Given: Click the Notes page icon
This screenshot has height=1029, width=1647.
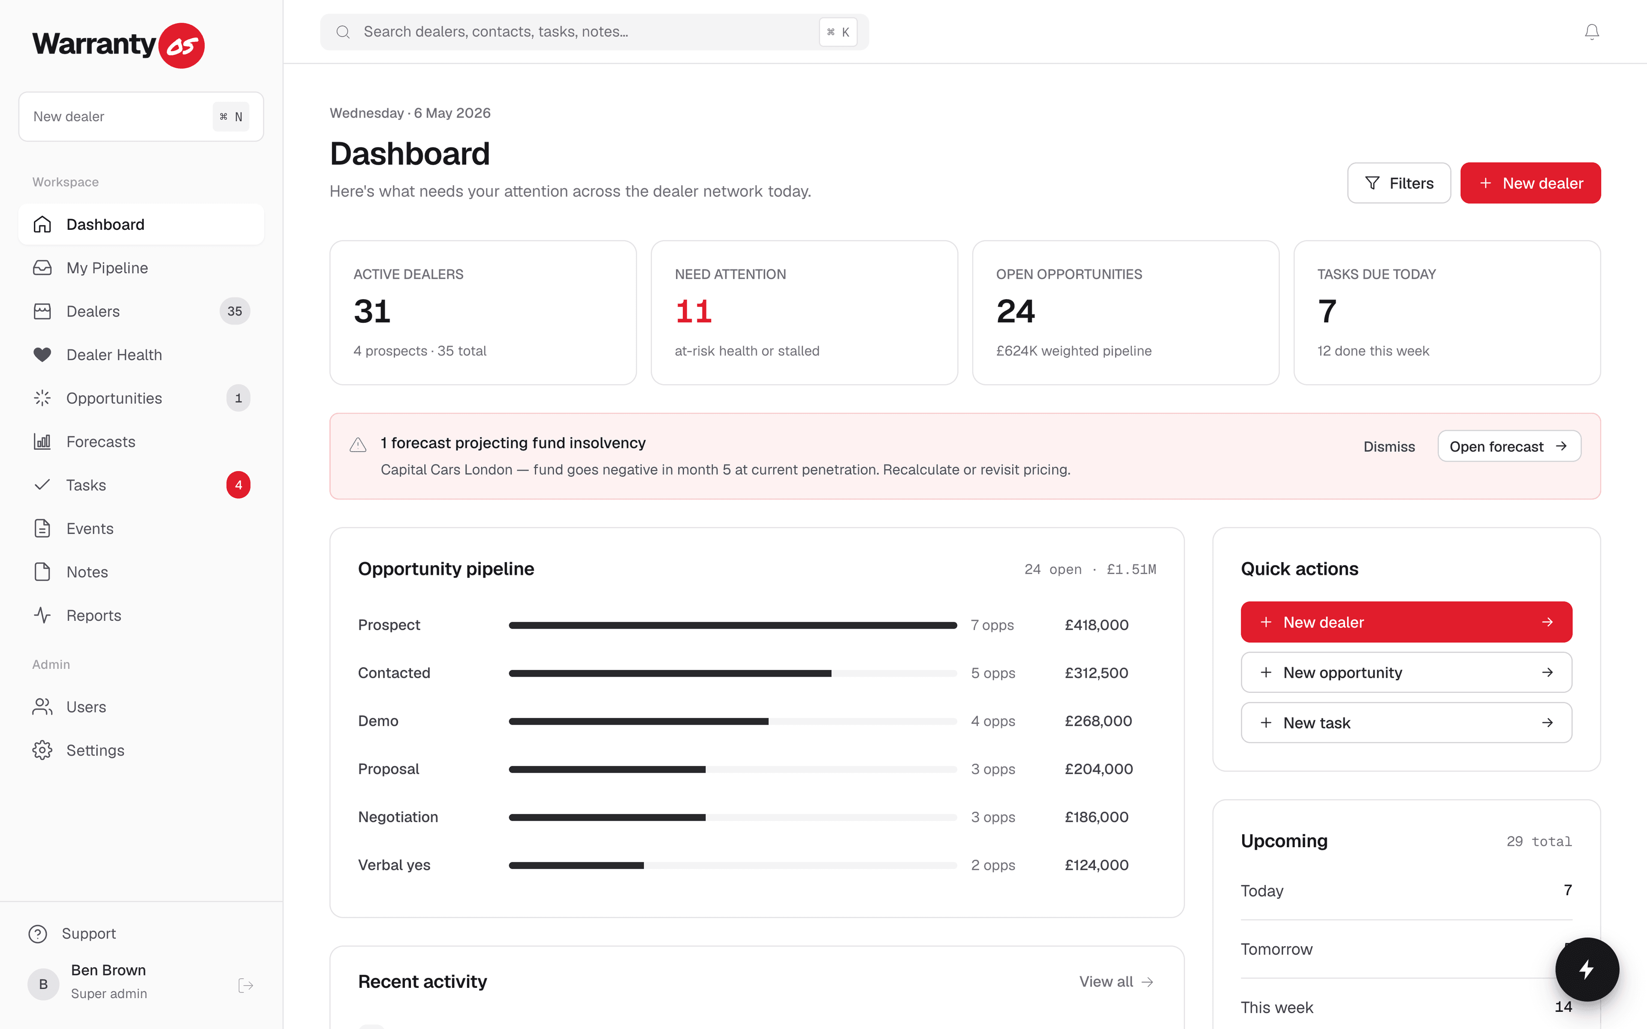Looking at the screenshot, I should pyautogui.click(x=42, y=572).
